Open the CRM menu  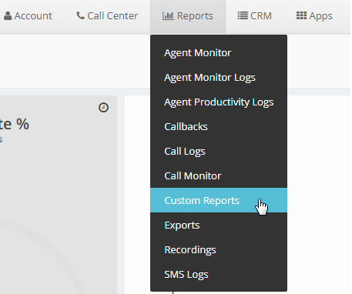pyautogui.click(x=255, y=16)
